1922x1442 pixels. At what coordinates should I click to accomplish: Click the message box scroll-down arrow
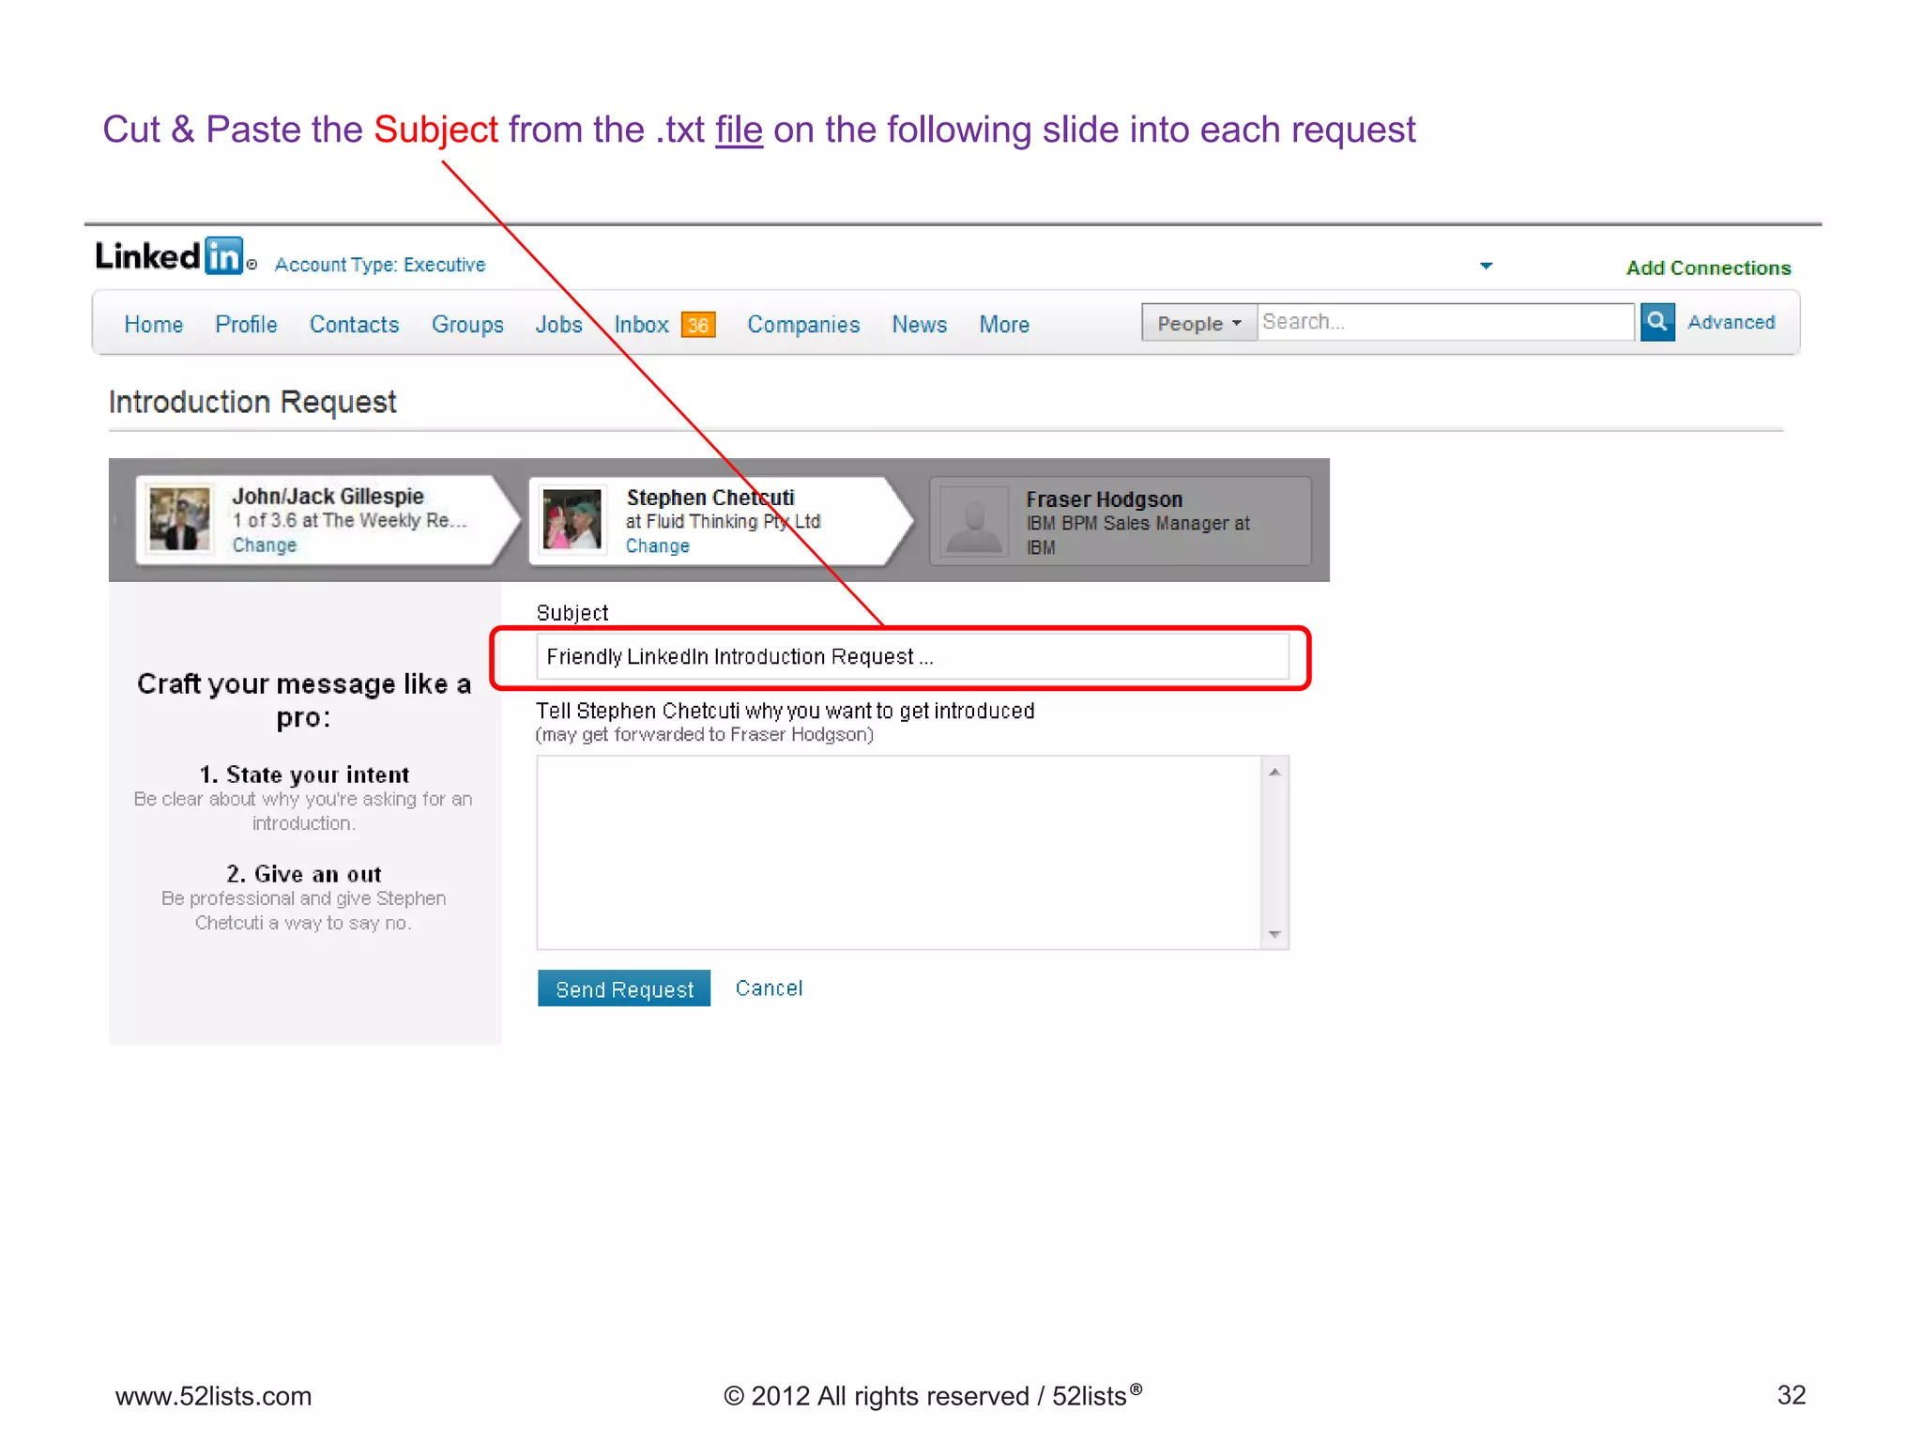point(1274,934)
